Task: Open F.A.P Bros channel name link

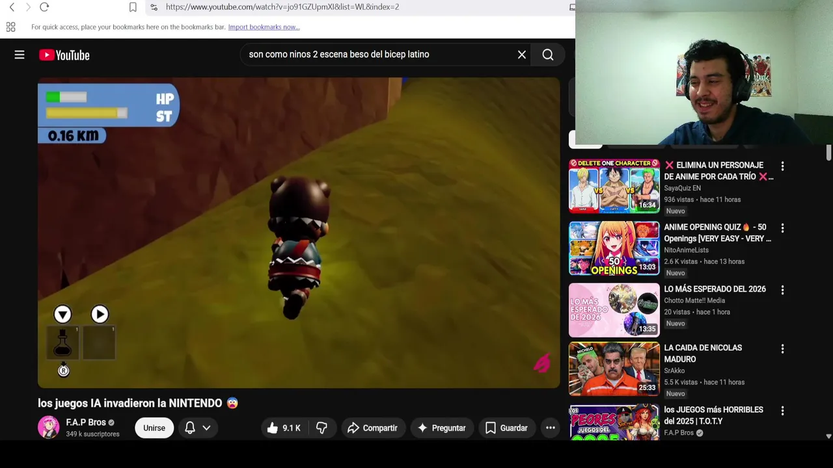Action: click(x=86, y=422)
